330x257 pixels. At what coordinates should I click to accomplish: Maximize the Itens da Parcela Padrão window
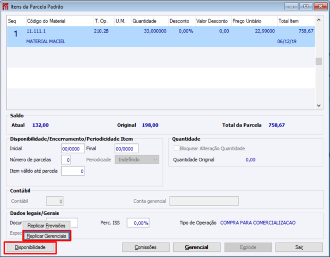point(306,7)
